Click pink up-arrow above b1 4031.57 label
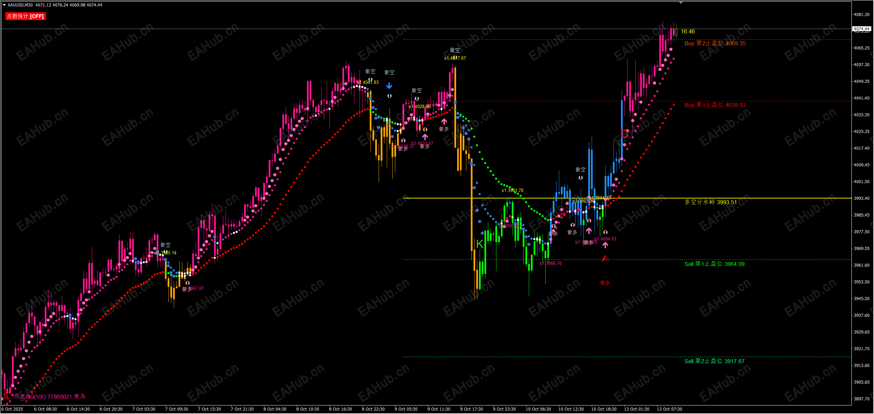 pyautogui.click(x=425, y=137)
